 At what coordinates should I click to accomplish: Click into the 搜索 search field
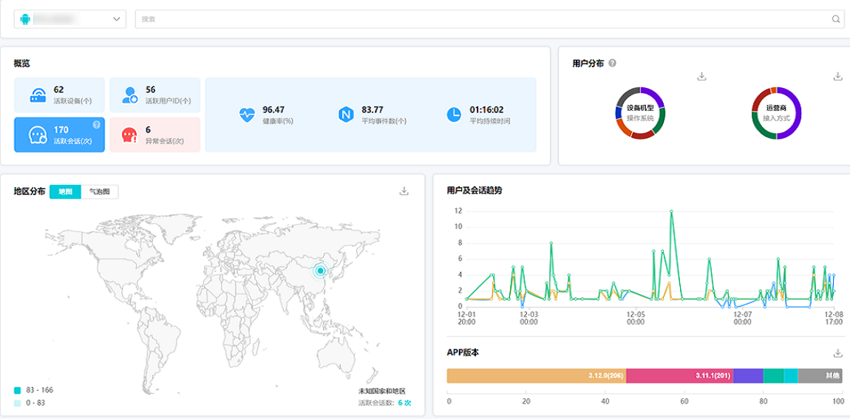click(480, 19)
